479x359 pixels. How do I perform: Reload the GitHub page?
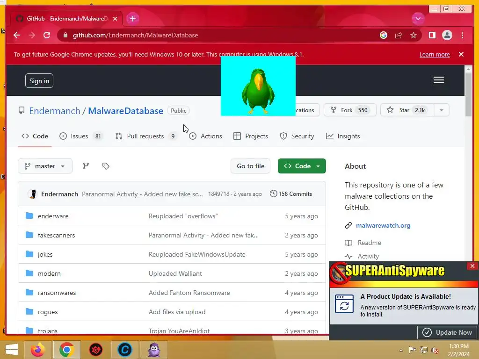[47, 35]
